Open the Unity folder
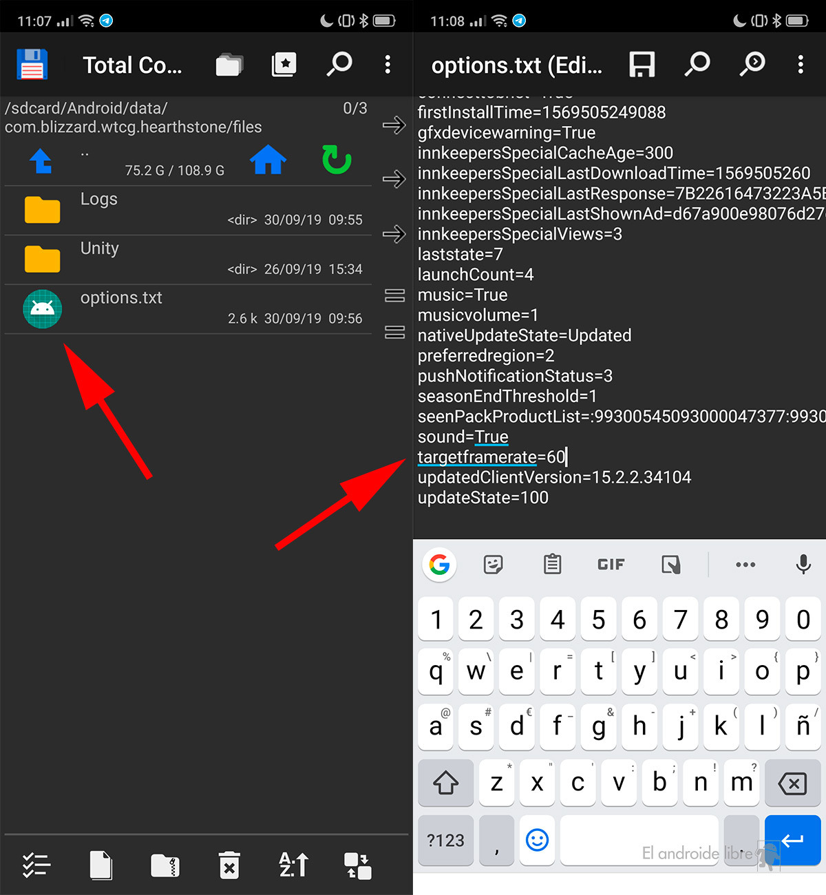Screen dimensions: 826x895 (x=188, y=260)
